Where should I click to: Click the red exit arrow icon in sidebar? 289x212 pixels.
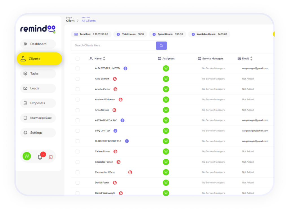[x=51, y=157]
